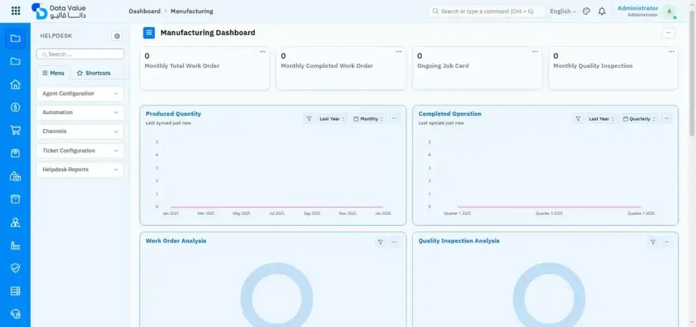Open the briefcase assets sidebar icon

point(16,176)
